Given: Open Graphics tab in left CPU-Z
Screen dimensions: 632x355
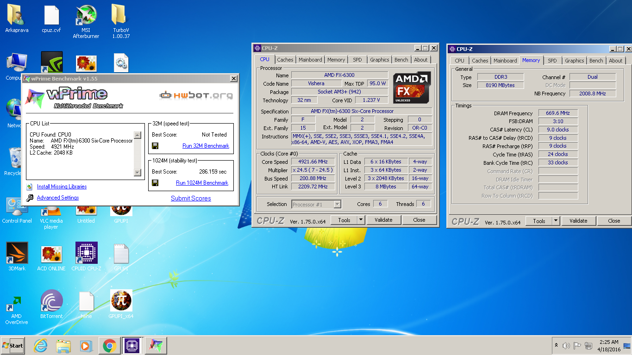Looking at the screenshot, I should 380,60.
